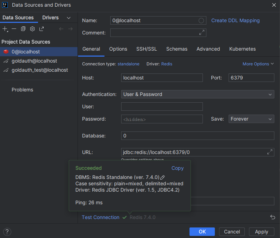The image size is (280, 238).
Task: Navigate forward with right arrow
Action: tap(70, 29)
